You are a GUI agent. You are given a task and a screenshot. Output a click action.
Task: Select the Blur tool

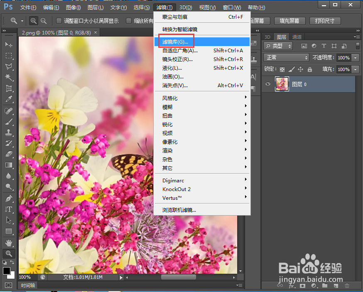tap(9, 176)
